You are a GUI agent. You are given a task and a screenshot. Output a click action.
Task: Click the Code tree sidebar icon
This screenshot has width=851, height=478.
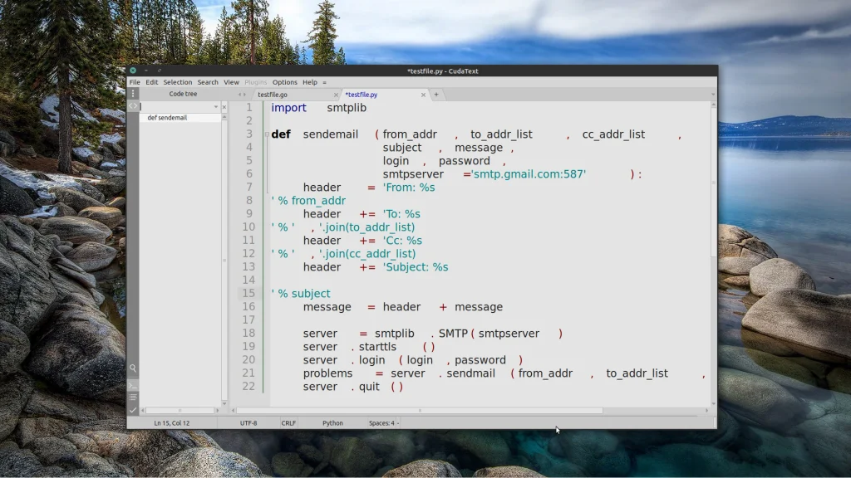tap(133, 106)
